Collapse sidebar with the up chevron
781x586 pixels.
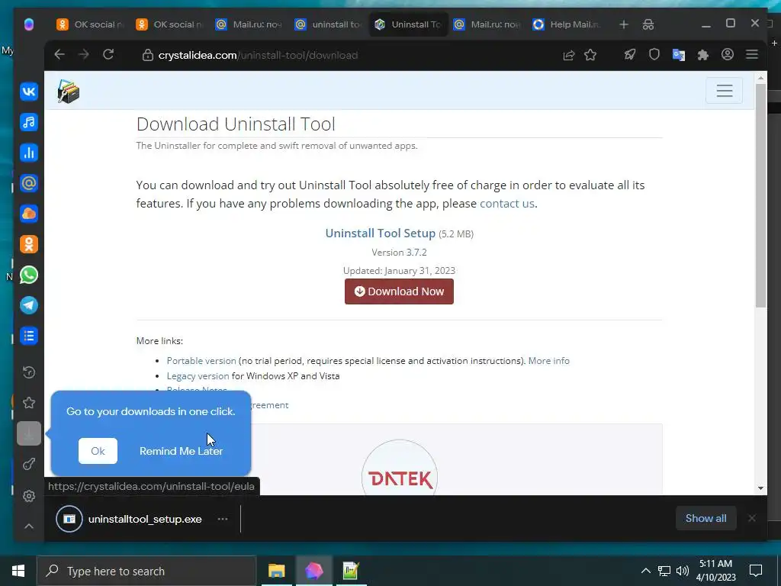(29, 526)
